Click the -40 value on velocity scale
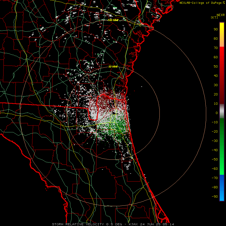226x226 pixels. (215, 150)
